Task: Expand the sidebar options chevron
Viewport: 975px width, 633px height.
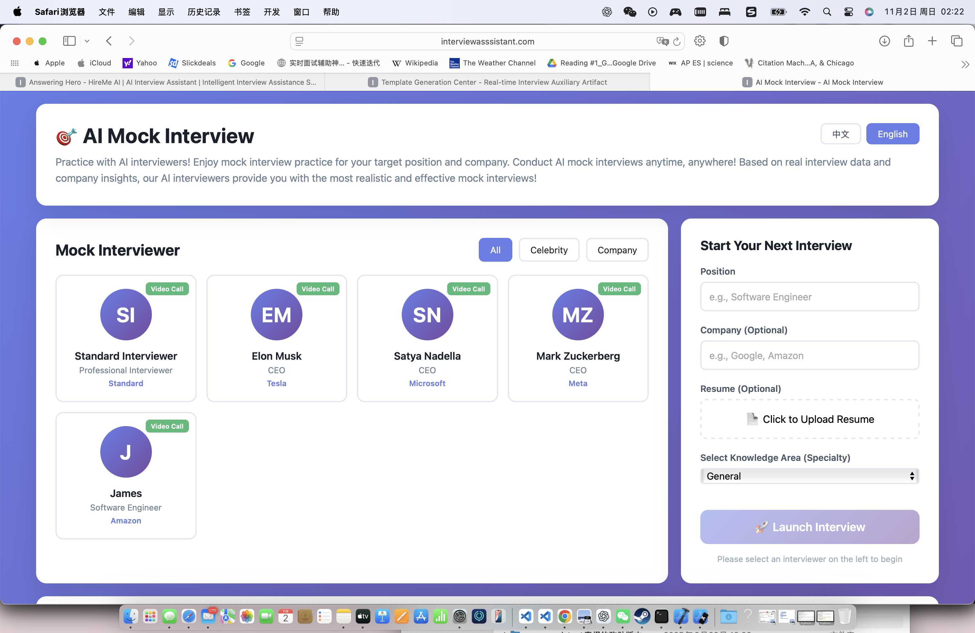Action: (x=87, y=41)
